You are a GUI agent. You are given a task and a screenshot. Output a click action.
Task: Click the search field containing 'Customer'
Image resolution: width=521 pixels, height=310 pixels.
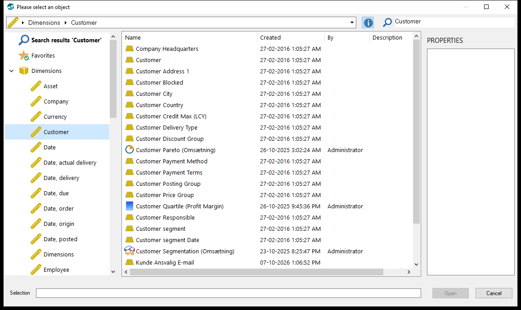(x=454, y=22)
